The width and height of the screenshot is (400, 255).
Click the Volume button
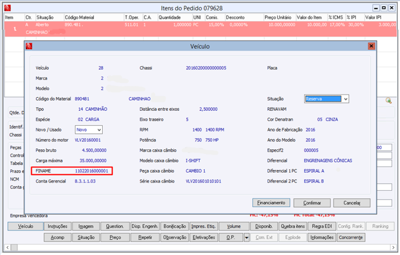[234, 226]
